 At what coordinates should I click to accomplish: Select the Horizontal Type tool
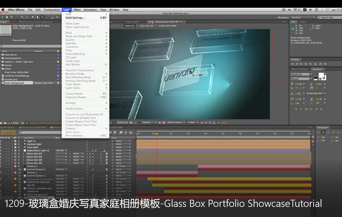[x=42, y=17]
